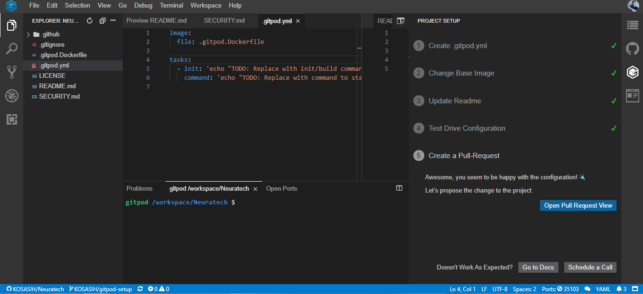Screen dimensions: 643x294
Task: Open the Workspace menu
Action: (x=206, y=6)
